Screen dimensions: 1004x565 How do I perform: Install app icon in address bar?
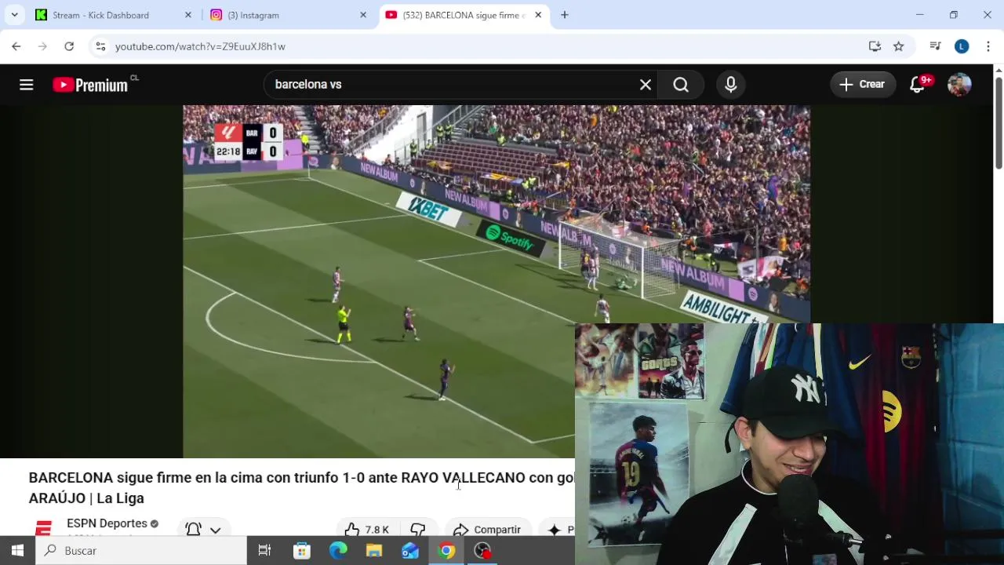[x=875, y=46]
